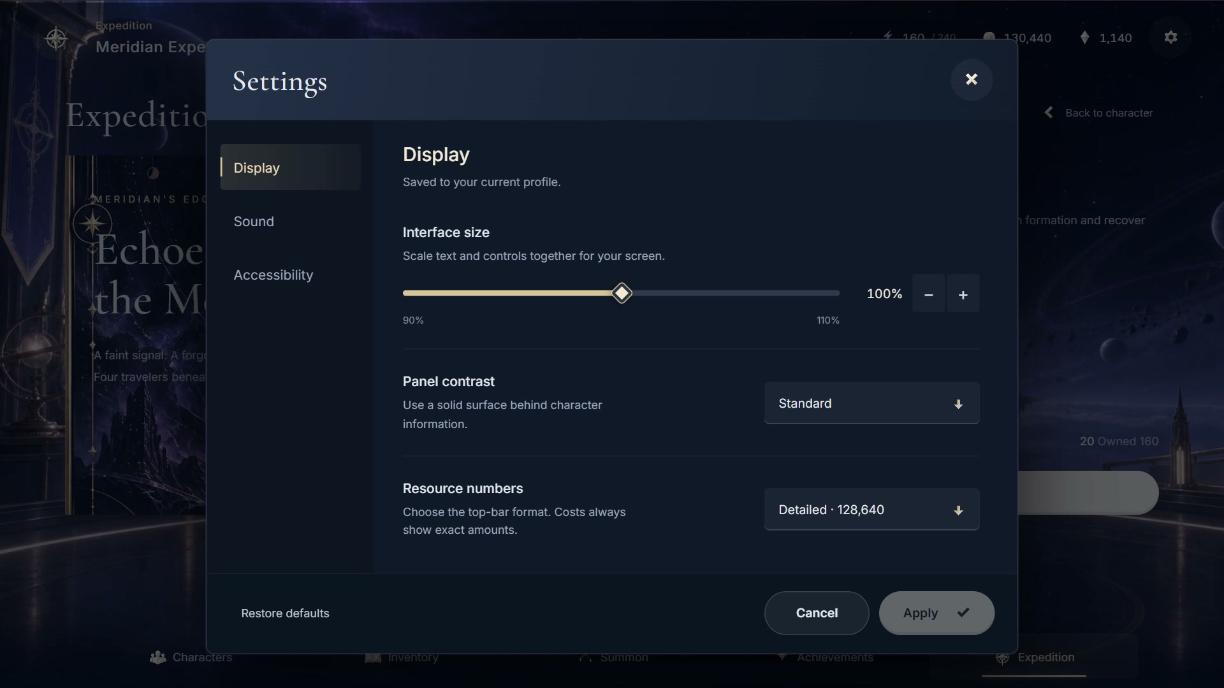Cancel the settings changes
The height and width of the screenshot is (688, 1224).
(817, 613)
